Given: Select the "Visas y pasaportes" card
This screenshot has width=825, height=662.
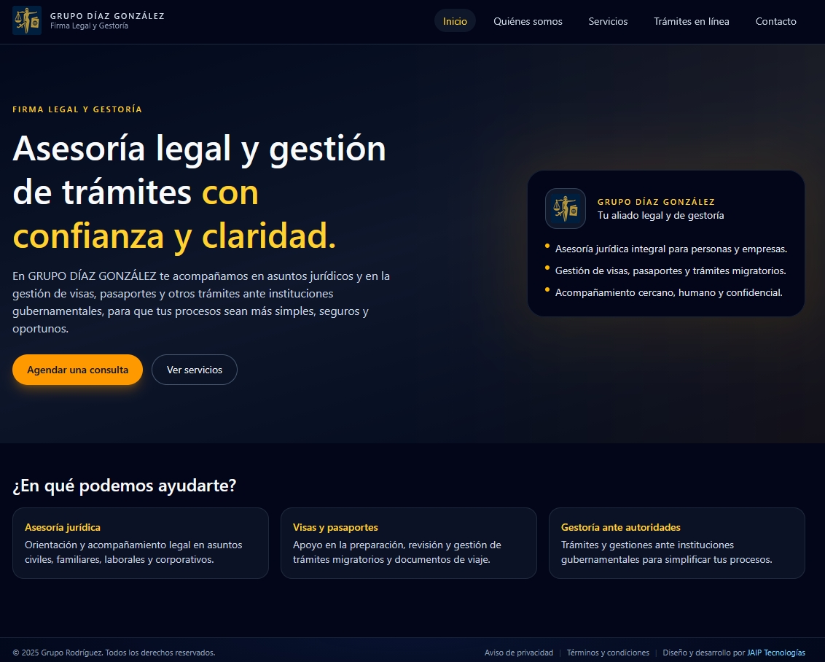Looking at the screenshot, I should pos(408,542).
